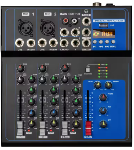Image resolution: width=134 pixels, height=150 pixels.
Task: Click channel 2 LINE jack
Action: click(x=42, y=43)
